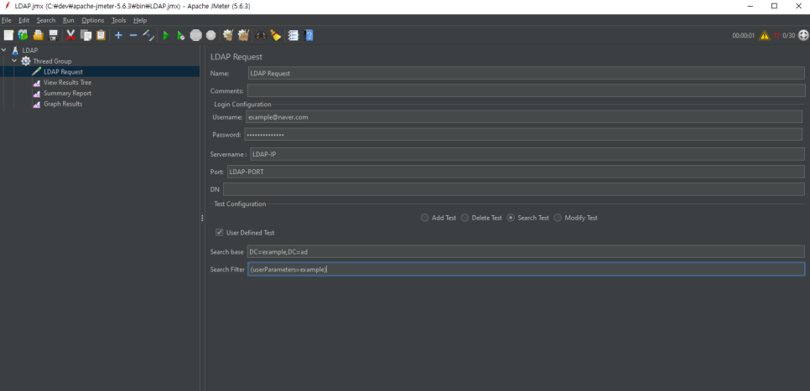Open the Templates icon in toolbar
This screenshot has width=810, height=391.
click(x=23, y=35)
